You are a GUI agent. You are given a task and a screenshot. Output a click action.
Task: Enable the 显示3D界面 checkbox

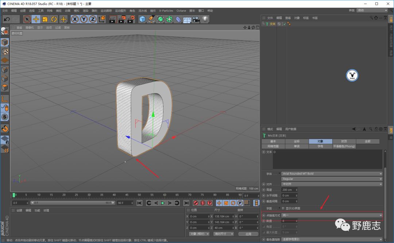coord(283,208)
